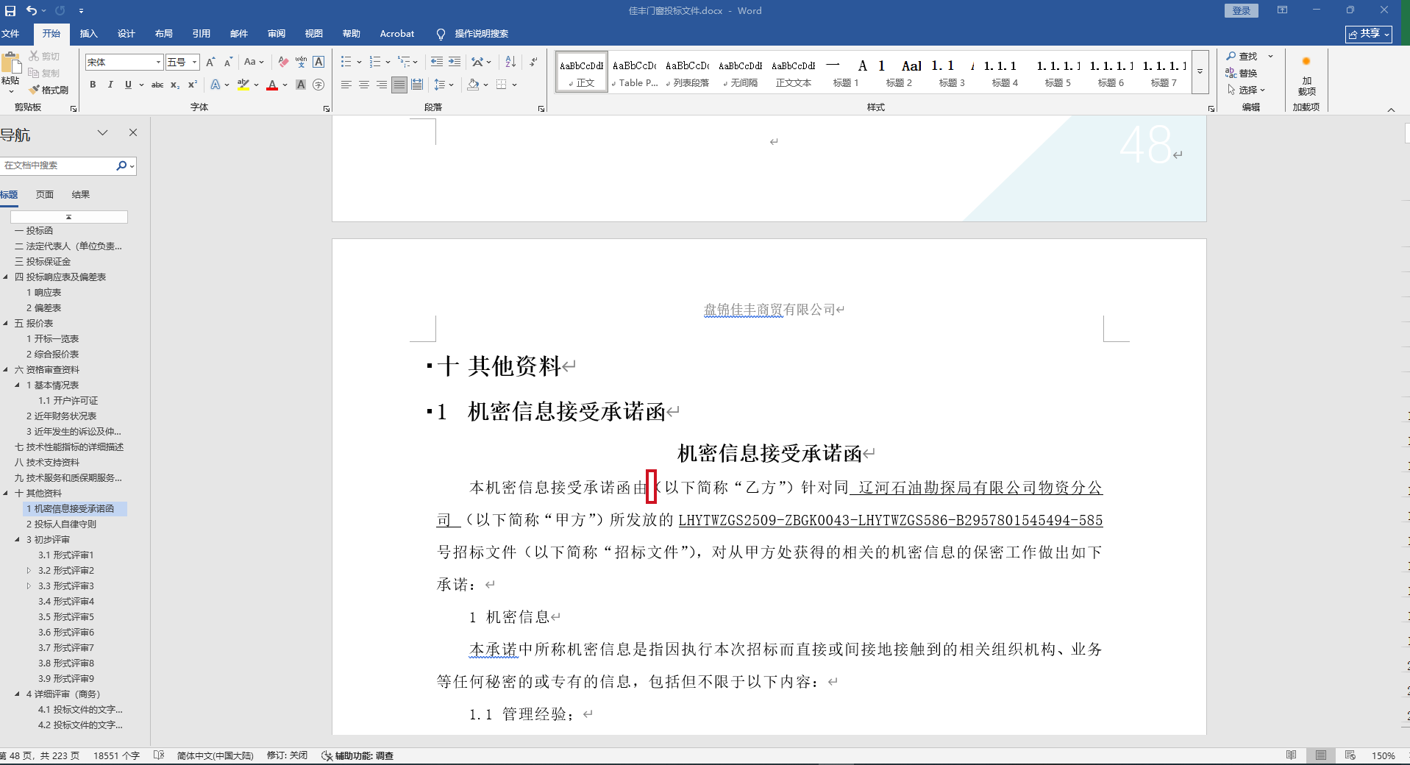
Task: Click the 共享 share button
Action: (1368, 34)
